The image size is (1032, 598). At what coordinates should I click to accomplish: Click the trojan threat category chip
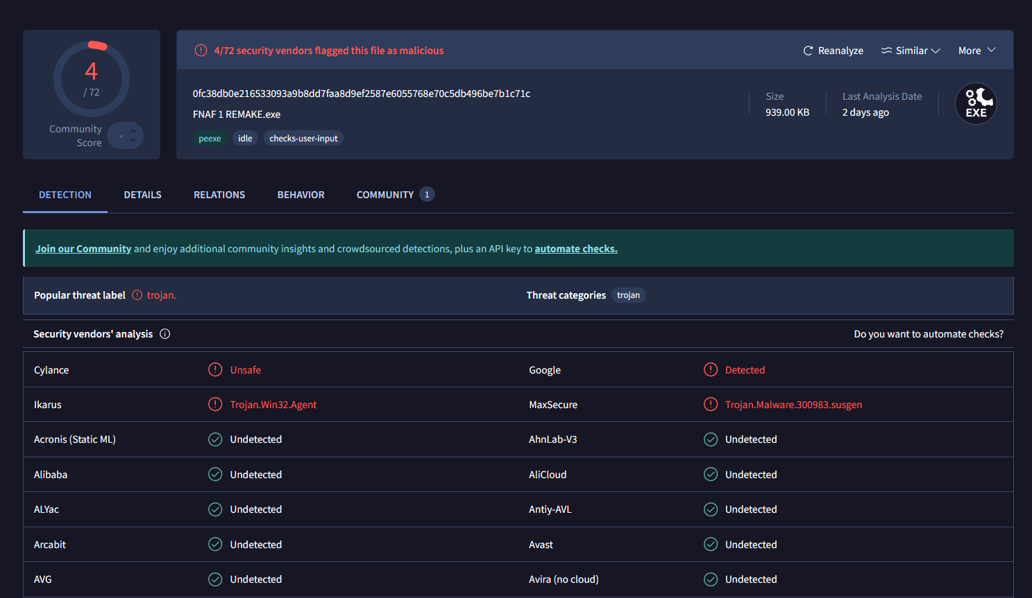pyautogui.click(x=629, y=295)
